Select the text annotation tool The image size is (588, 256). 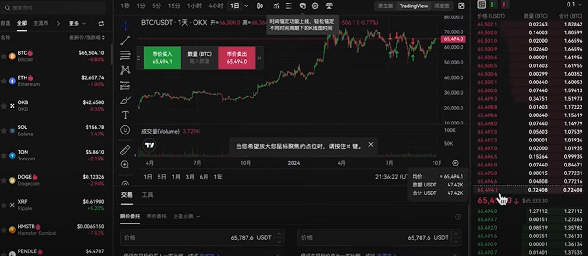tap(125, 115)
